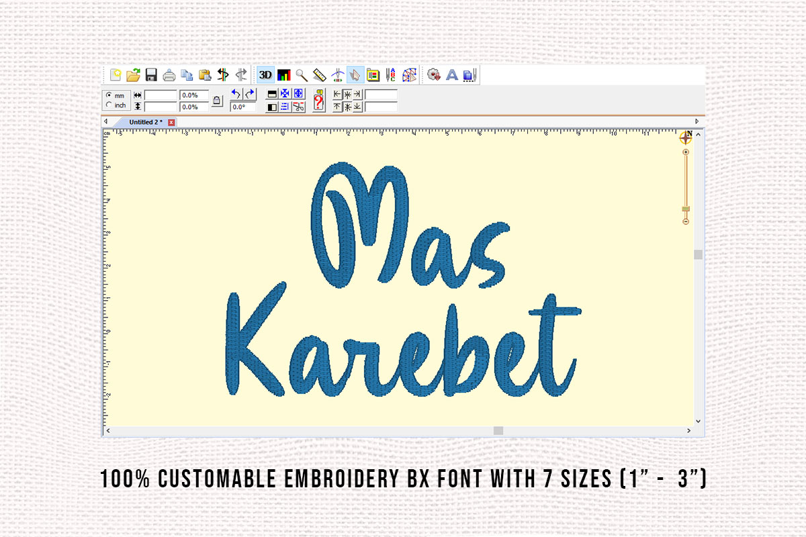Image resolution: width=806 pixels, height=537 pixels.
Task: Select the Measure ruler tool
Action: click(319, 75)
